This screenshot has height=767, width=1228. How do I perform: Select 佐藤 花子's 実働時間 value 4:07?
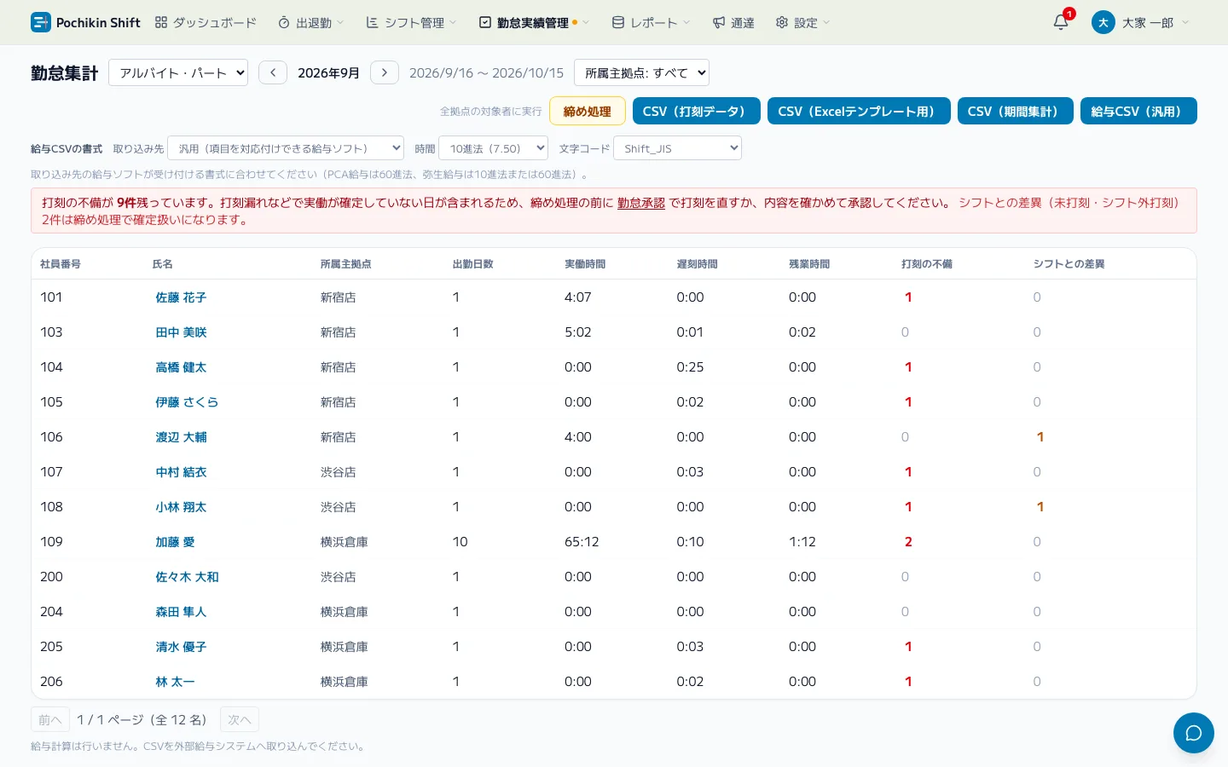[x=578, y=297]
